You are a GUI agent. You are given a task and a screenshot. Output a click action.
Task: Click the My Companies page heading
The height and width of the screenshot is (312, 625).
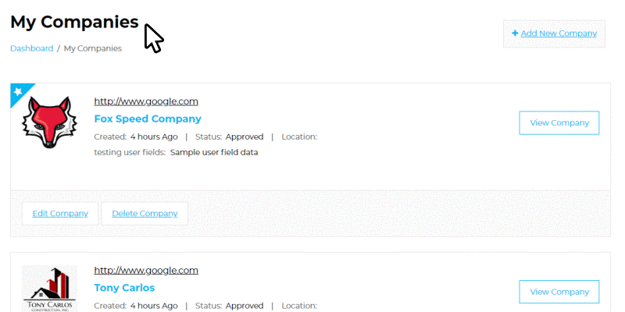pyautogui.click(x=74, y=22)
